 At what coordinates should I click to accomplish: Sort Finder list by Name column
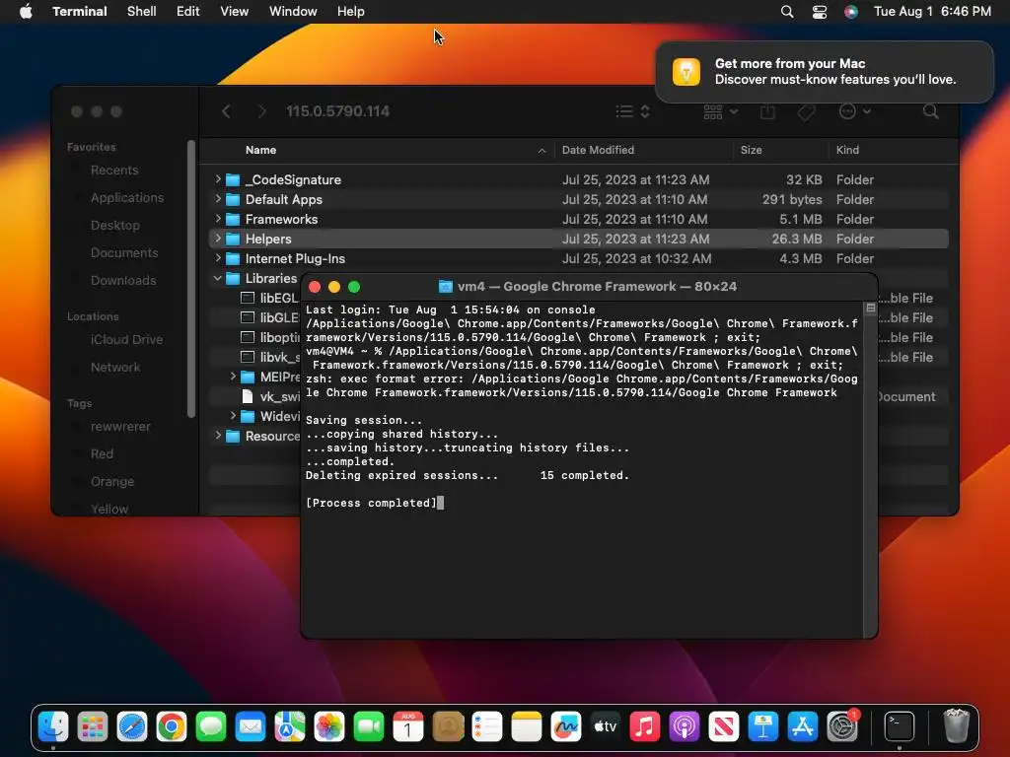point(260,150)
